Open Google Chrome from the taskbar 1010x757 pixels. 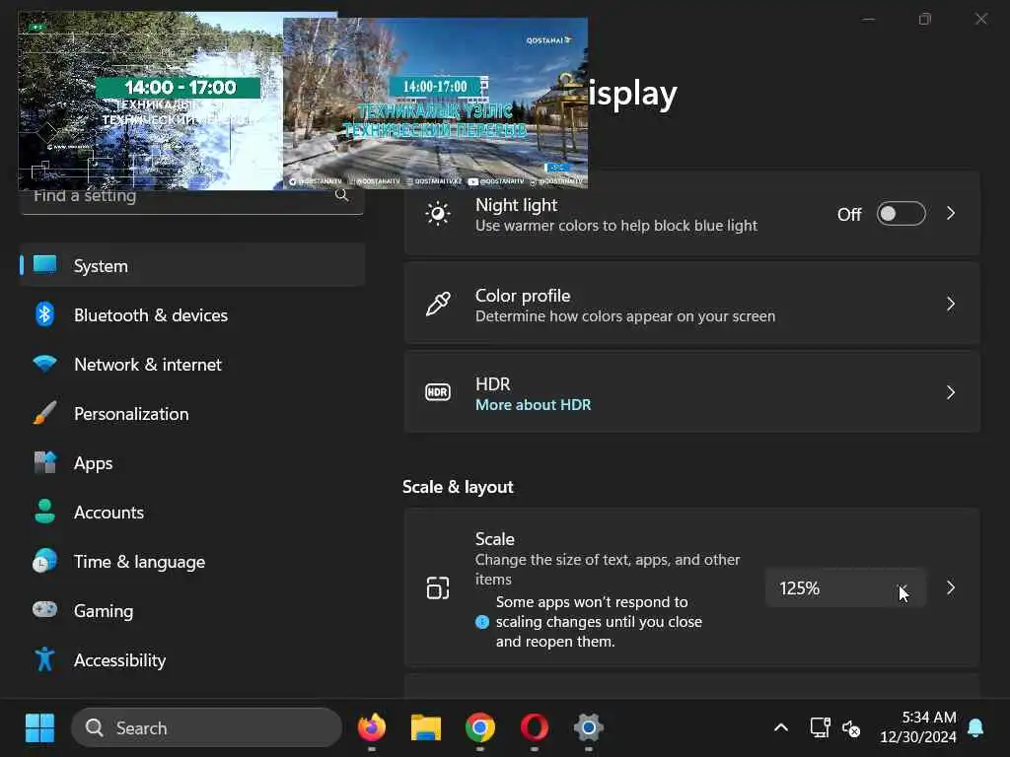[x=480, y=727]
